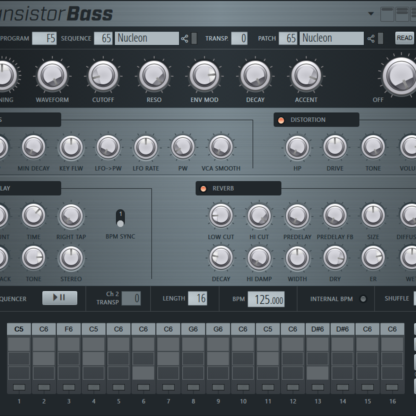Screen dimensions: 416x416
Task: Click the Cutoff knob
Action: point(103,76)
